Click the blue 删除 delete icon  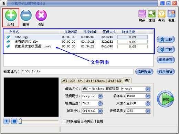26,15
